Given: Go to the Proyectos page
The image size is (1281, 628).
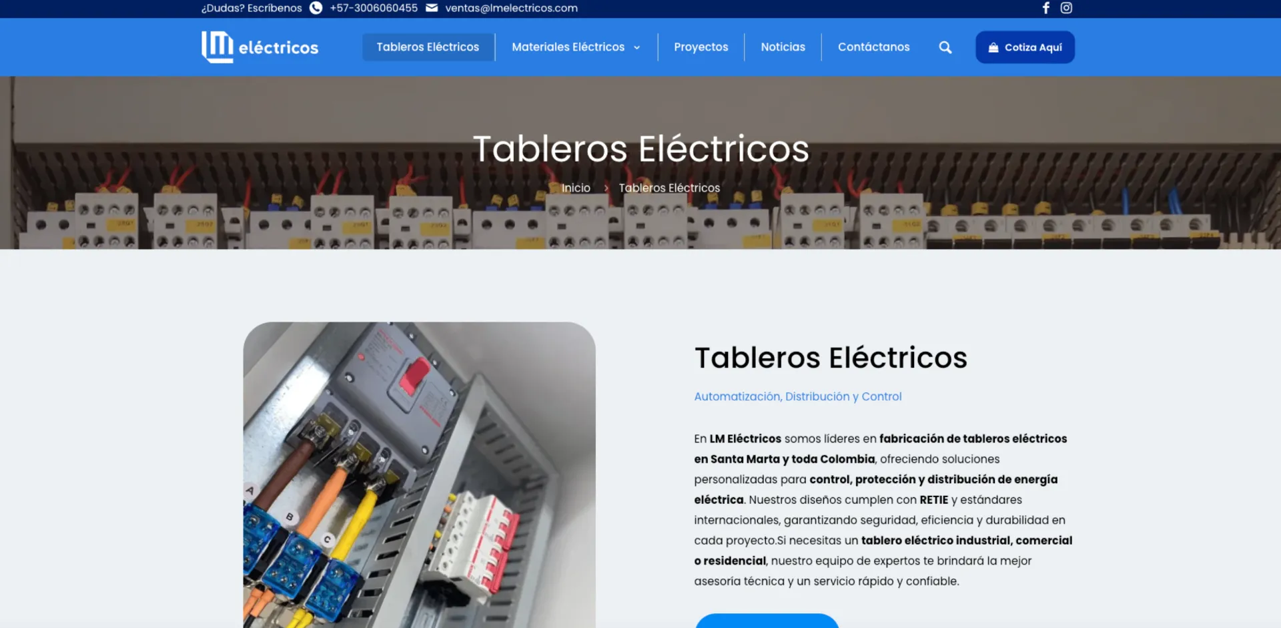Looking at the screenshot, I should 701,47.
